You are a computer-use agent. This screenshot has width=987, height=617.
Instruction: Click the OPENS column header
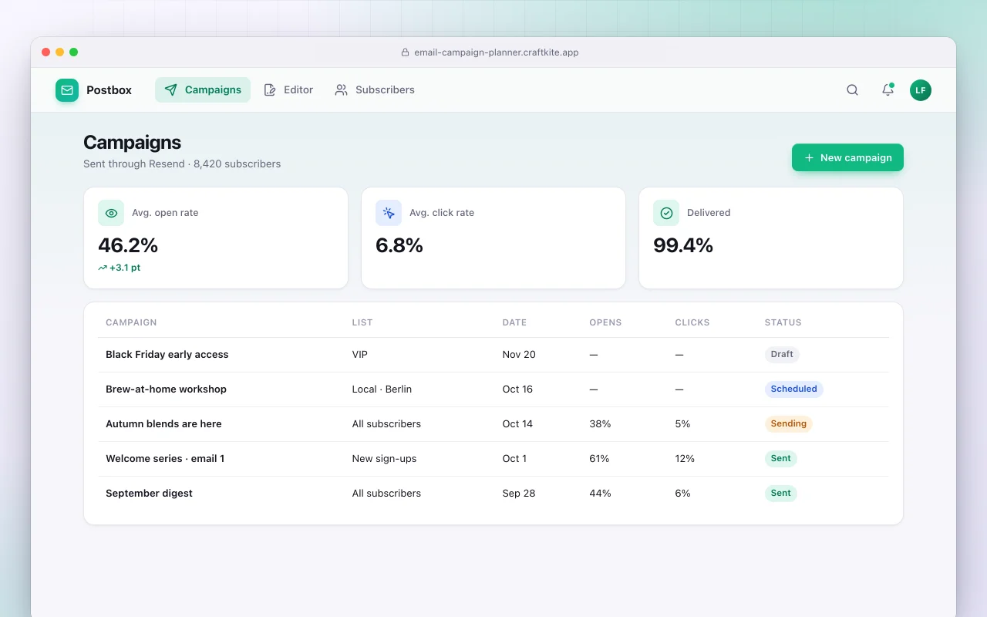(x=605, y=322)
